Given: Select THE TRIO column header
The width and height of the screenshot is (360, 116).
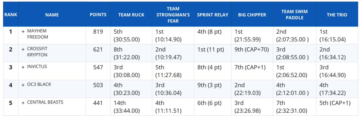Looking at the screenshot, I should tap(337, 15).
